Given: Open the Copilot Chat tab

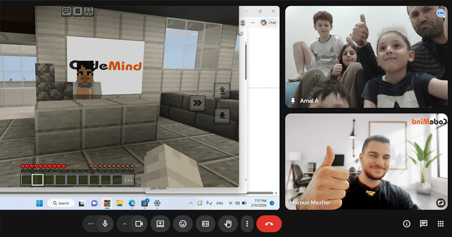Looking at the screenshot, I should (269, 23).
